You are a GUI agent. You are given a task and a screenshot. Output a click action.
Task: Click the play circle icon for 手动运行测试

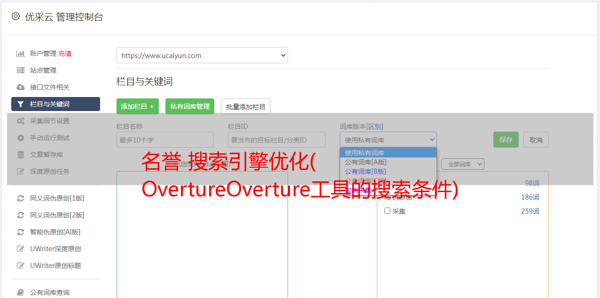click(21, 138)
